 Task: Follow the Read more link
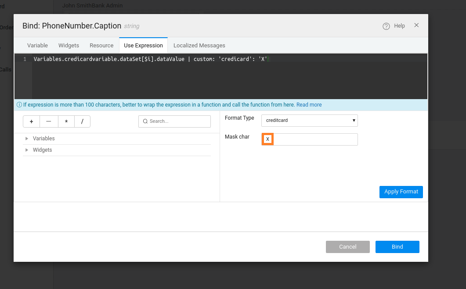point(309,105)
